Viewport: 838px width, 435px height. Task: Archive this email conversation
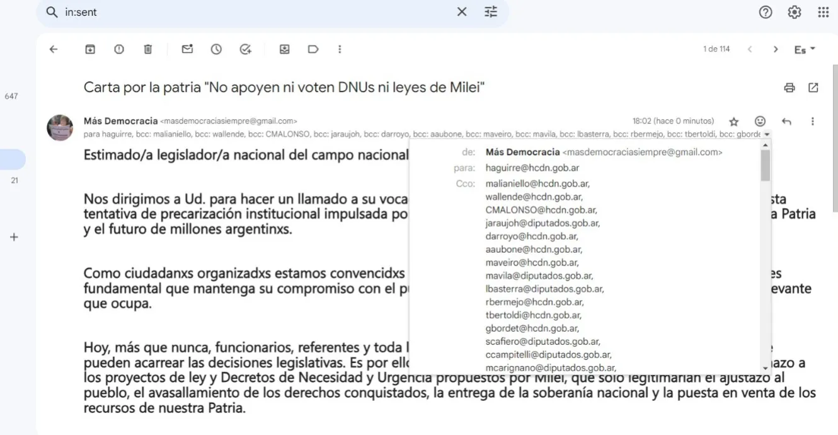(x=90, y=49)
